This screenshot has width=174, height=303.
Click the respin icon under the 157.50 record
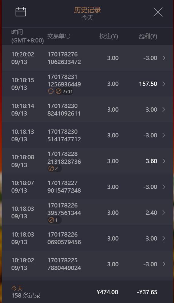(x=51, y=91)
